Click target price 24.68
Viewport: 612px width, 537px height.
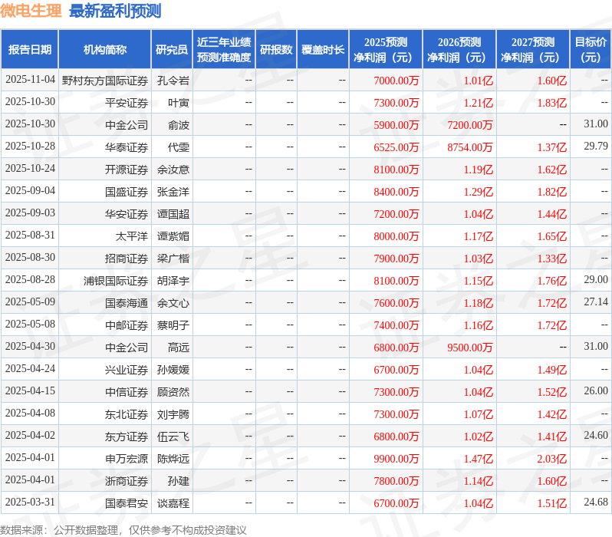click(x=596, y=502)
